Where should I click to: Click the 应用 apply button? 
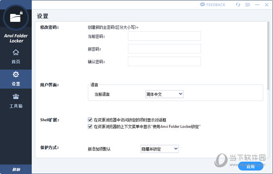pyautogui.click(x=251, y=166)
